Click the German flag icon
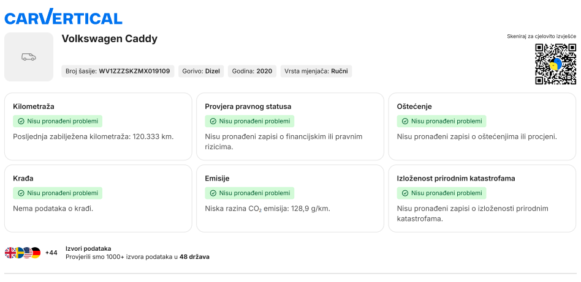Viewport: 581px width, 282px height. 36,253
